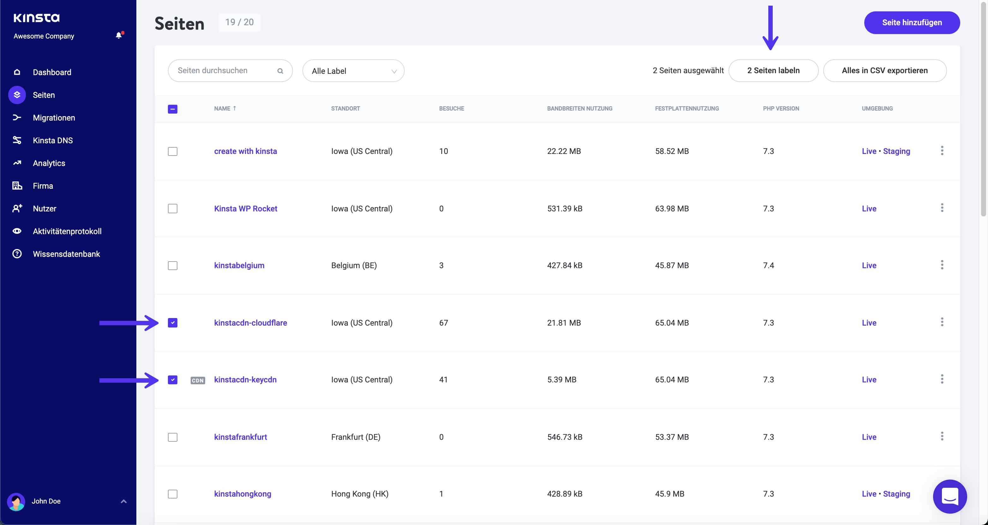Image resolution: width=988 pixels, height=525 pixels.
Task: Click John Doe's avatar
Action: (x=16, y=501)
